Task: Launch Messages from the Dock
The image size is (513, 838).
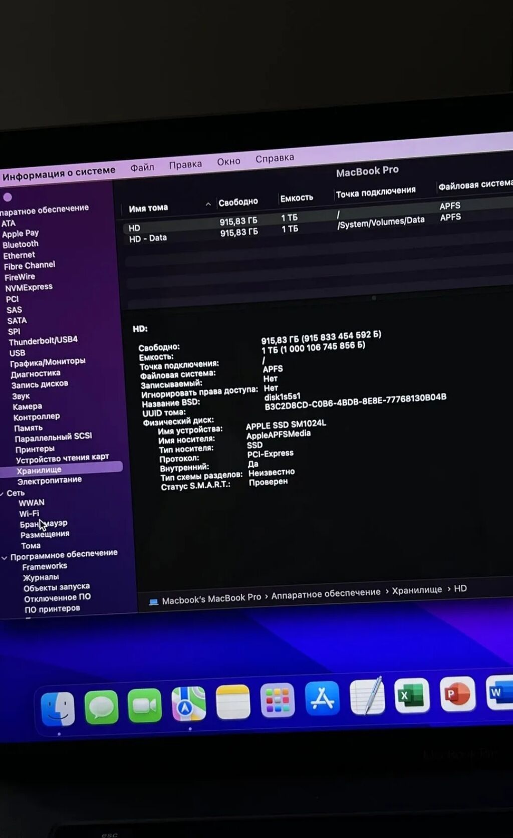Action: click(x=102, y=707)
